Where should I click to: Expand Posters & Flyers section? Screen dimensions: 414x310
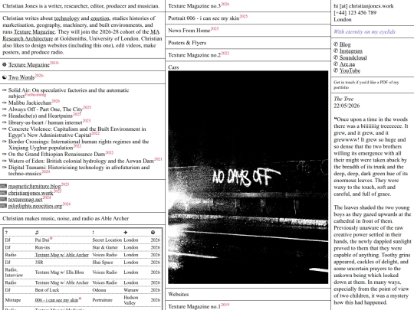[248, 43]
